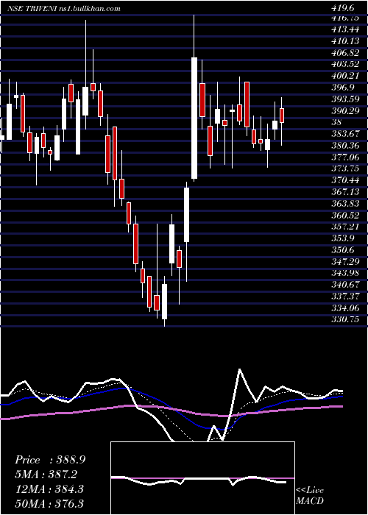Click the 370.44 price axis label
This screenshot has height=515, width=368.
pos(345,181)
